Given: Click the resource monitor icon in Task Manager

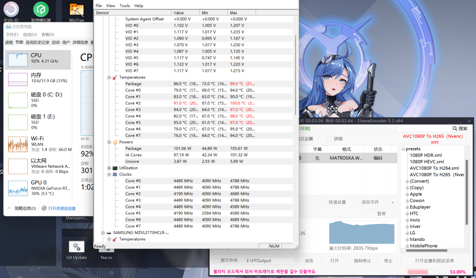Looking at the screenshot, I should pyautogui.click(x=44, y=208).
